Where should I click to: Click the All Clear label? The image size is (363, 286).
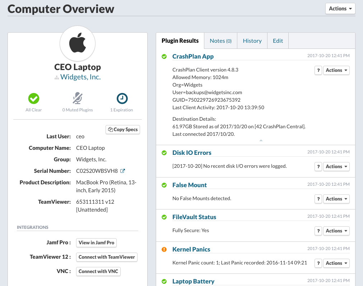tap(34, 110)
